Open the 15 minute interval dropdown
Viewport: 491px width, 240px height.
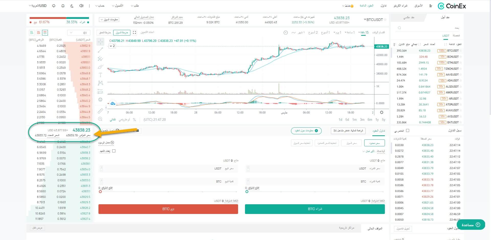363,32
